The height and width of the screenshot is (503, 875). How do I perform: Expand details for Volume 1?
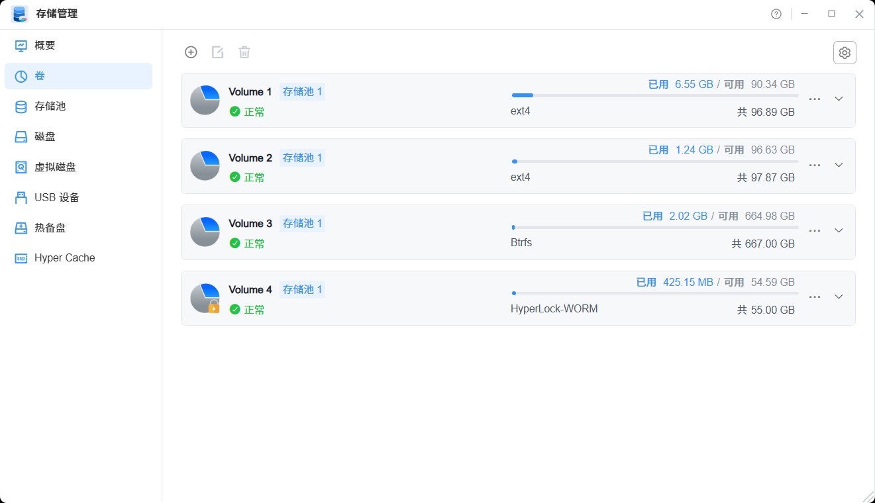839,99
